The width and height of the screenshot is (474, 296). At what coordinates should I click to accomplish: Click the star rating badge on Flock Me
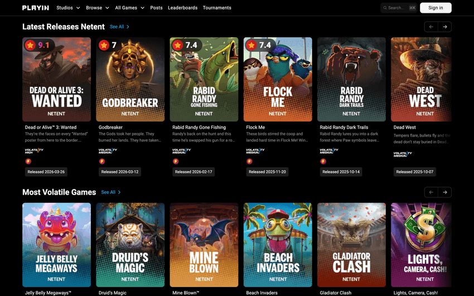click(x=260, y=45)
